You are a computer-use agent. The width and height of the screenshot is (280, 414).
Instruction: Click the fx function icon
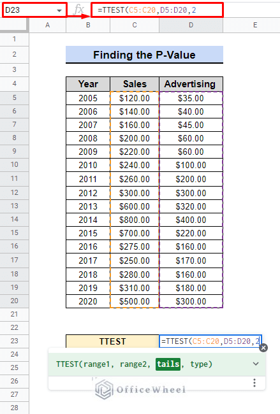point(79,10)
